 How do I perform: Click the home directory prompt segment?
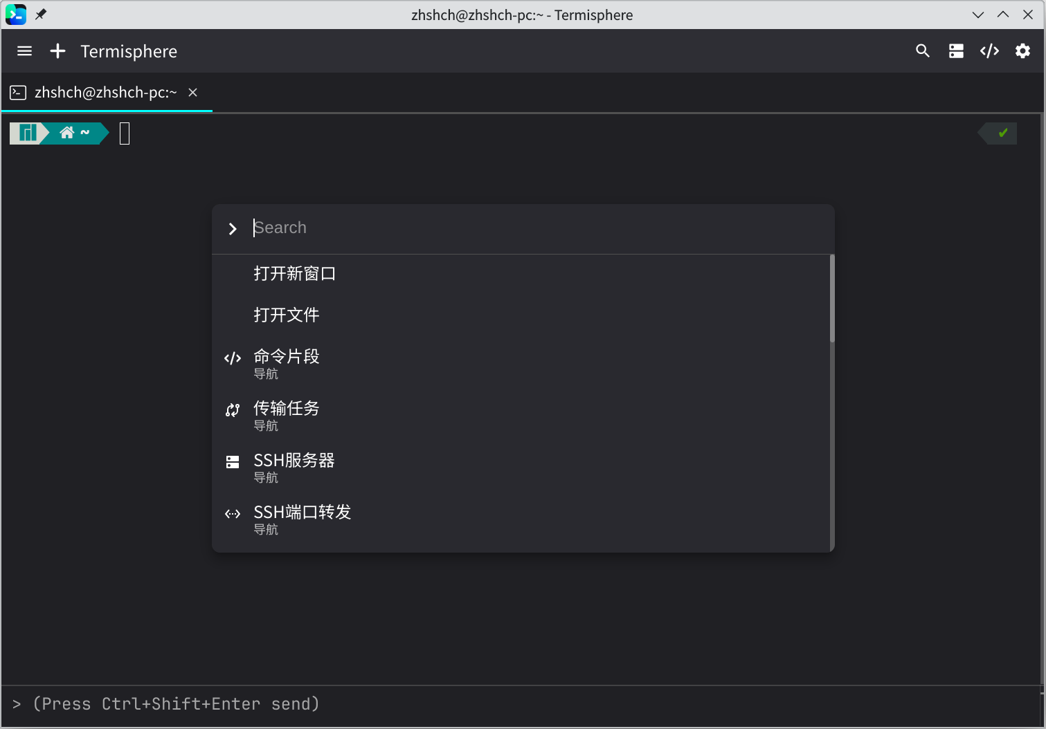[75, 133]
